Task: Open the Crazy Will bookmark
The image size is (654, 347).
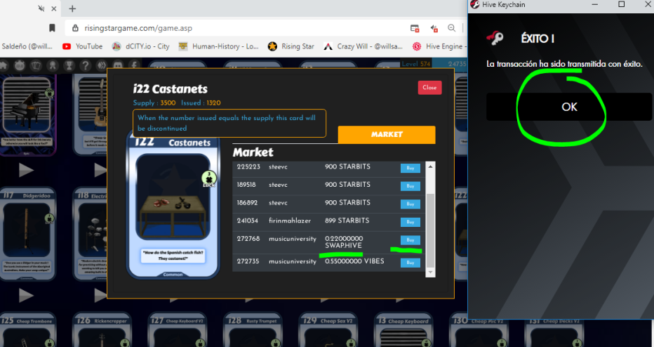Action: [x=363, y=46]
